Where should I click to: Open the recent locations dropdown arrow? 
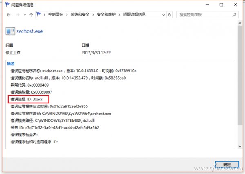(x=24, y=14)
